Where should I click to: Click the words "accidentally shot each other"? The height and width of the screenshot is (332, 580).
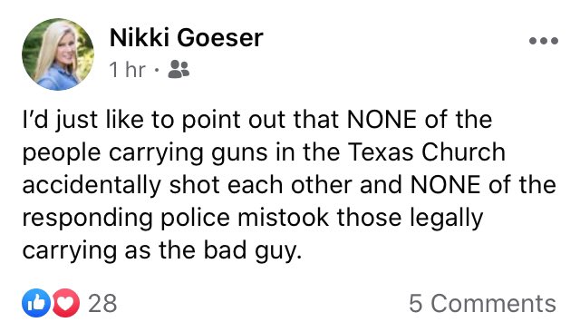(188, 185)
